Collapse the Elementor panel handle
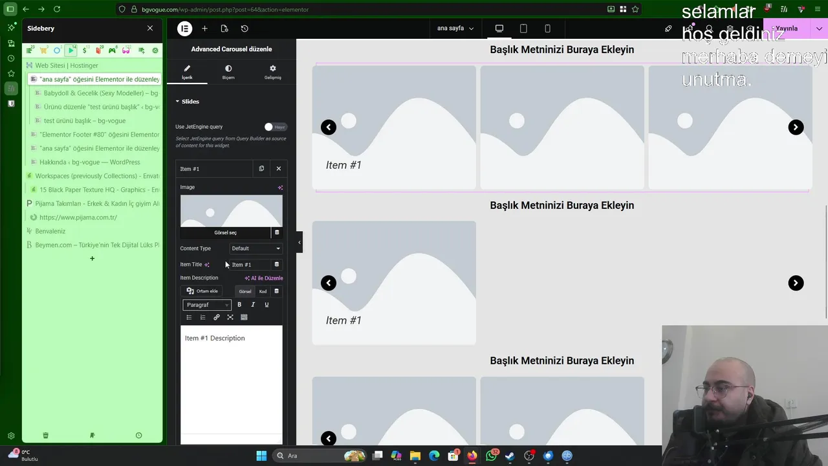 [x=299, y=242]
